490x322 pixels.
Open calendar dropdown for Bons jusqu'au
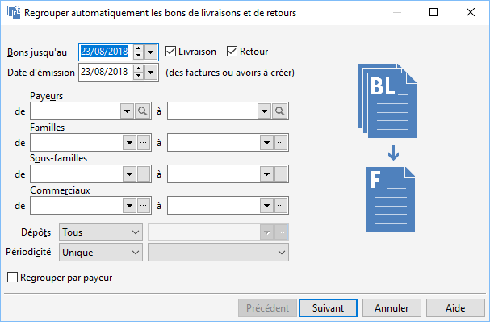pos(151,52)
